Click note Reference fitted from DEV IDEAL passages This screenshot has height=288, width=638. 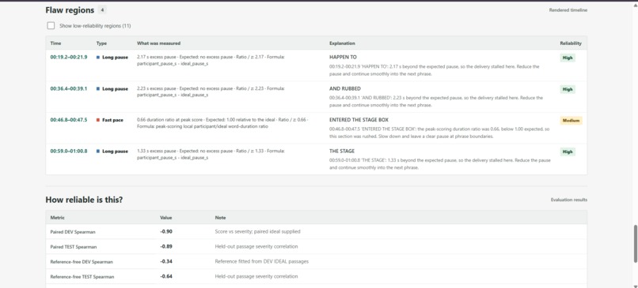coord(262,262)
